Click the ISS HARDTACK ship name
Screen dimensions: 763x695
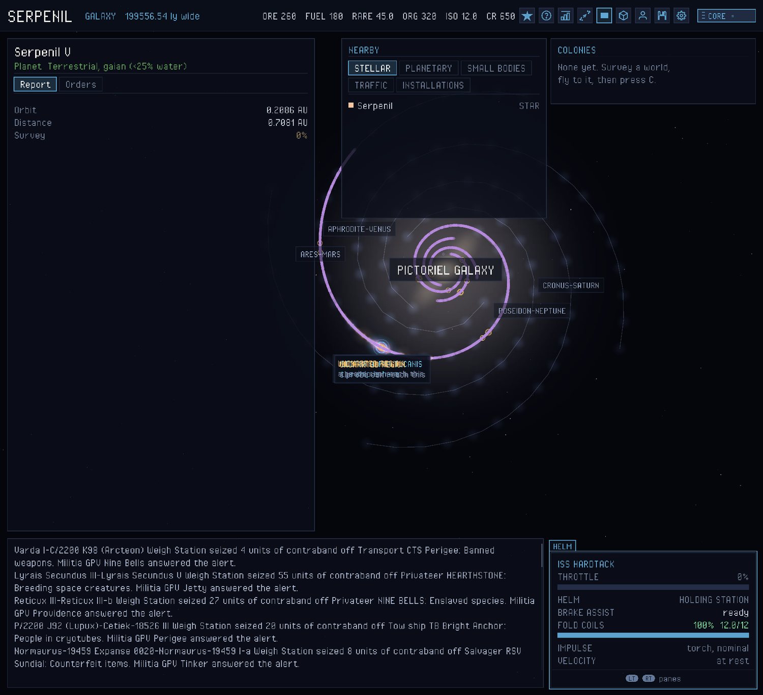pyautogui.click(x=586, y=564)
